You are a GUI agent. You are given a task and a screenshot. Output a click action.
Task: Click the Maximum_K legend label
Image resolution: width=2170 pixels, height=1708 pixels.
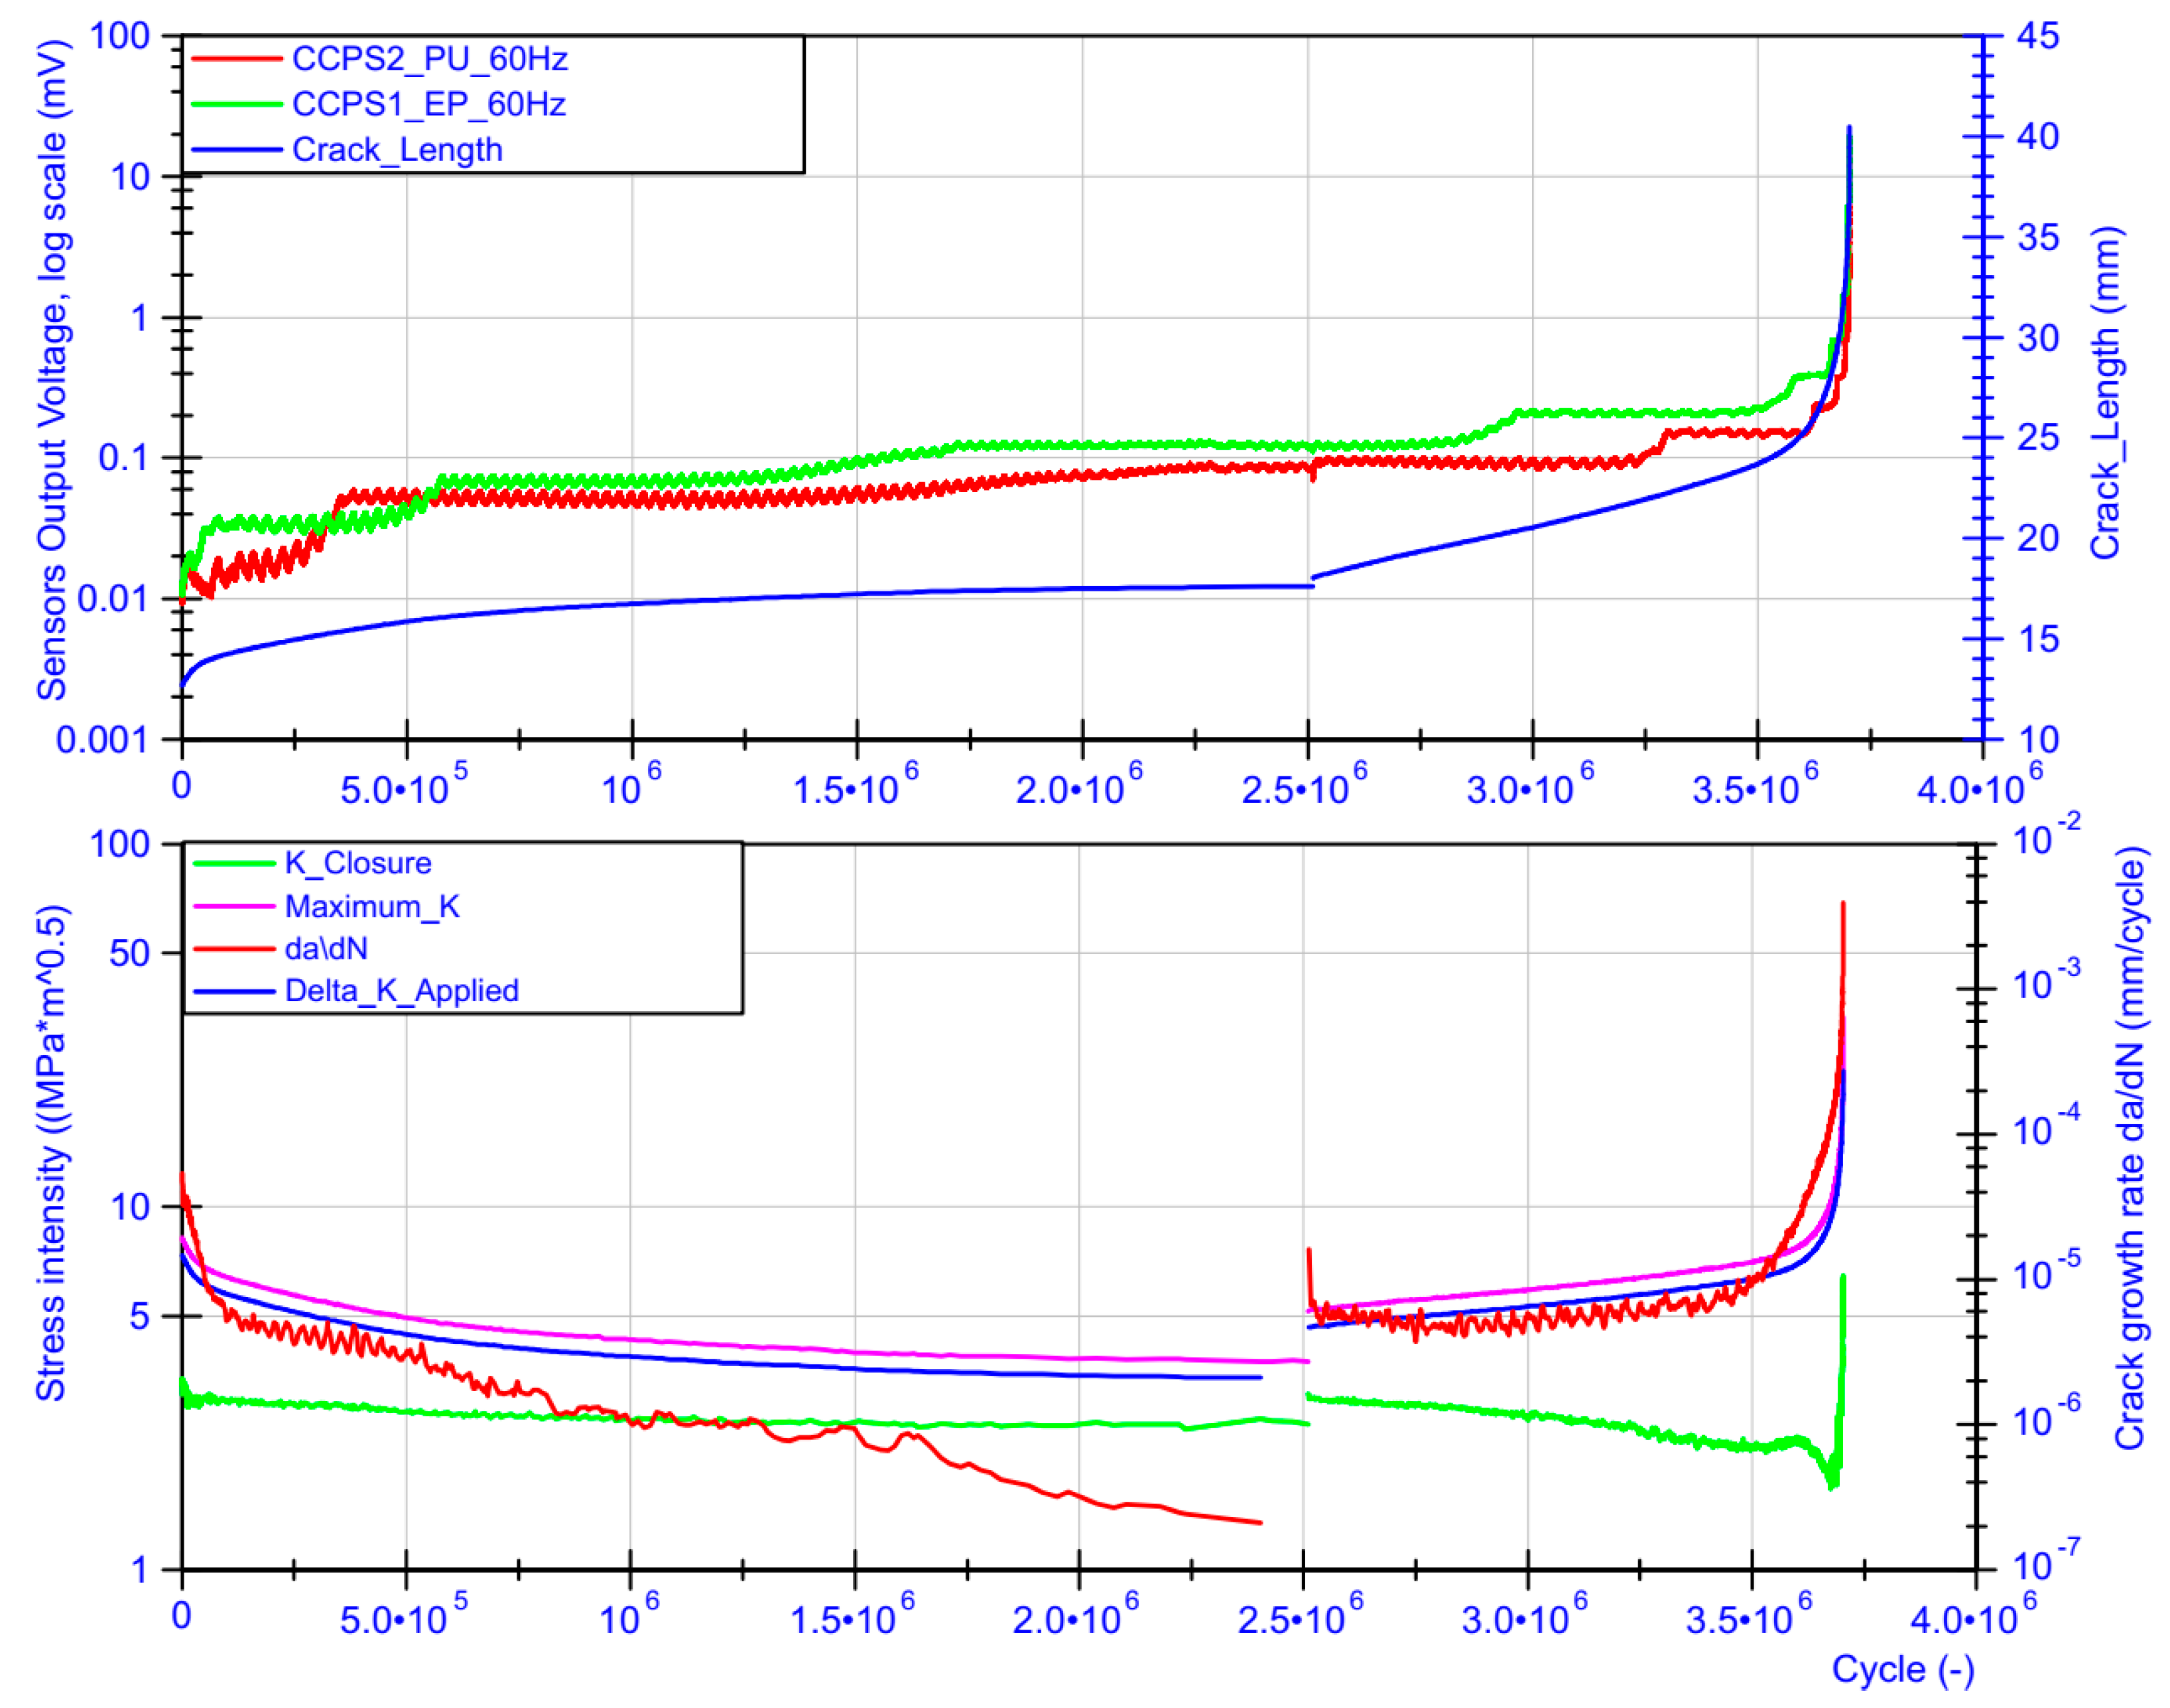click(372, 907)
